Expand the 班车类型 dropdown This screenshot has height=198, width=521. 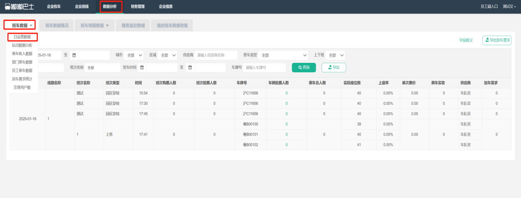283,55
